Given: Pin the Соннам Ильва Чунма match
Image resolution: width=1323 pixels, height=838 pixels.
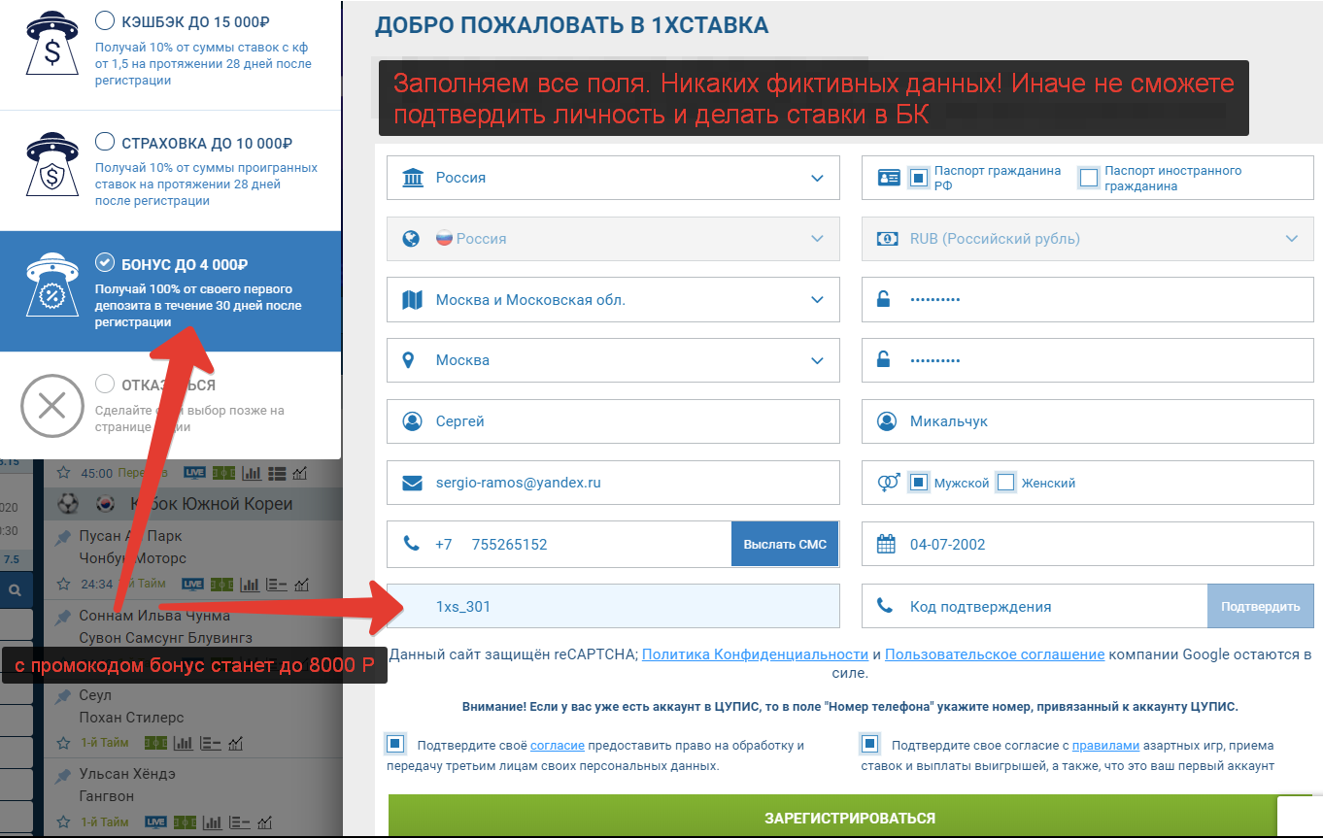Looking at the screenshot, I should pyautogui.click(x=64, y=616).
